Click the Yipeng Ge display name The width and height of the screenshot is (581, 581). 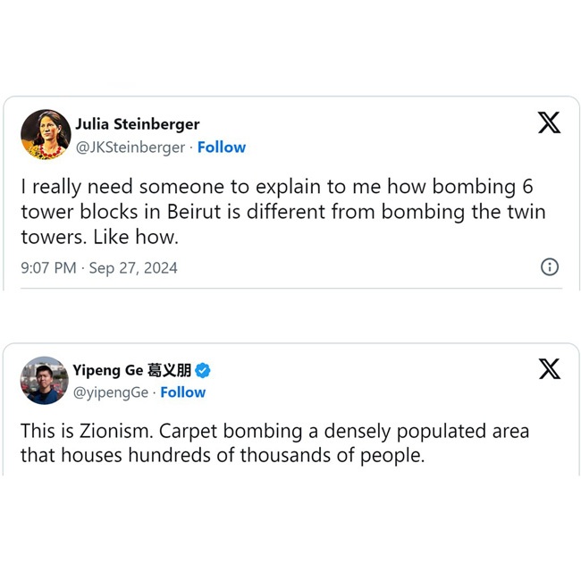[109, 371]
